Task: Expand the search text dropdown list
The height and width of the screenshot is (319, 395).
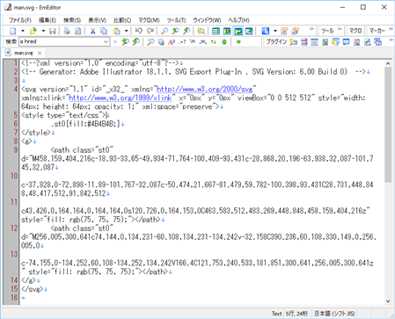Action: click(106, 41)
